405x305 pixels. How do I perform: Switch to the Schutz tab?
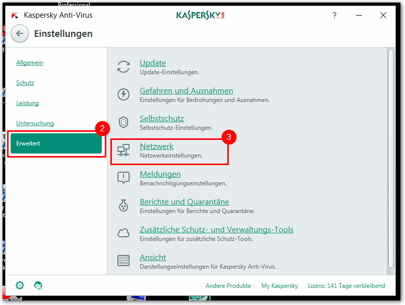(25, 83)
